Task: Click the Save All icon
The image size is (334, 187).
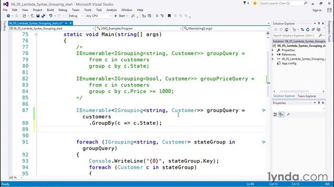Action: tap(43, 16)
